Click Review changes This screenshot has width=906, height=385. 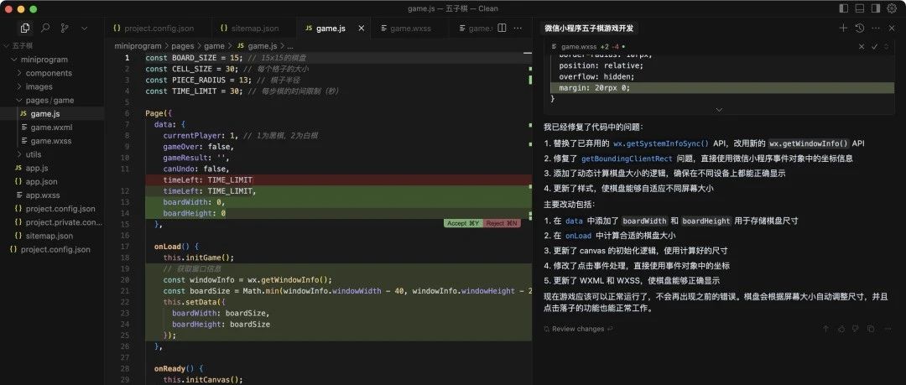pos(578,329)
